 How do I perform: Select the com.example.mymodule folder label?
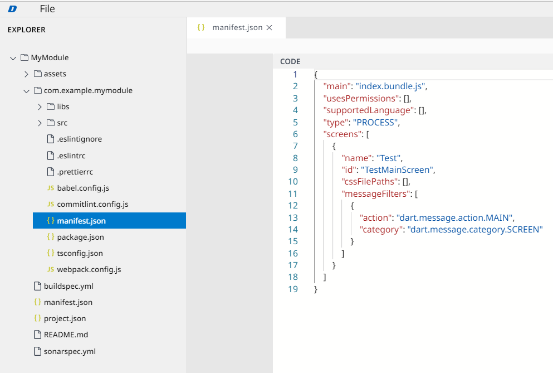(x=88, y=90)
